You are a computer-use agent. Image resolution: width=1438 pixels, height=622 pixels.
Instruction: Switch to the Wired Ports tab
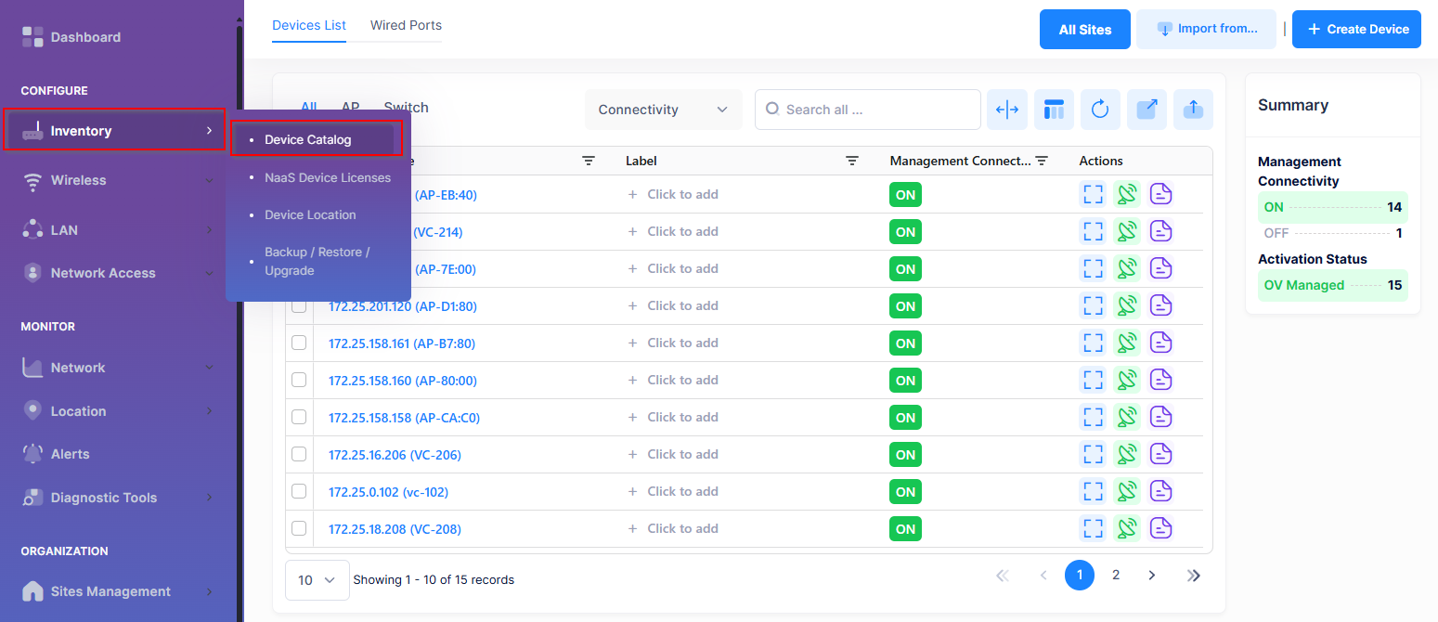pos(406,25)
